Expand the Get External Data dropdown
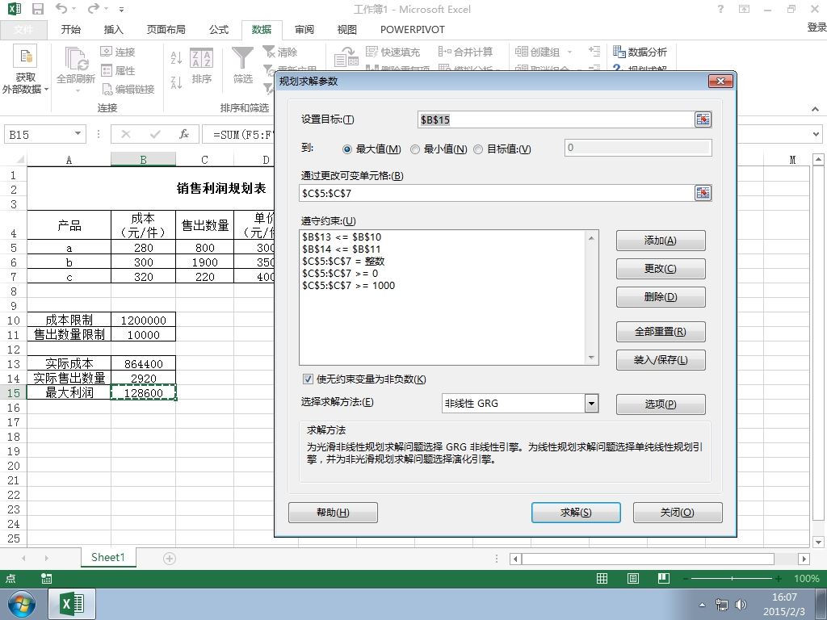The width and height of the screenshot is (827, 620). (x=46, y=89)
